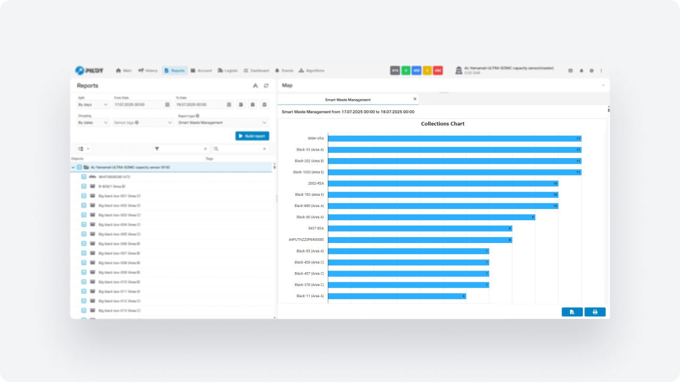Image resolution: width=680 pixels, height=382 pixels.
Task: Open the To Date calendar picker
Action: click(229, 105)
